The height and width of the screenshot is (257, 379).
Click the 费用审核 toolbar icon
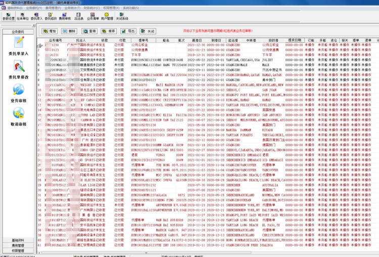pos(65,15)
